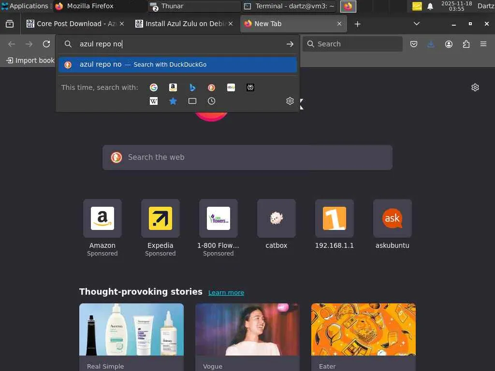Personalize New Tab with gear icon
The image size is (495, 371).
pyautogui.click(x=475, y=87)
